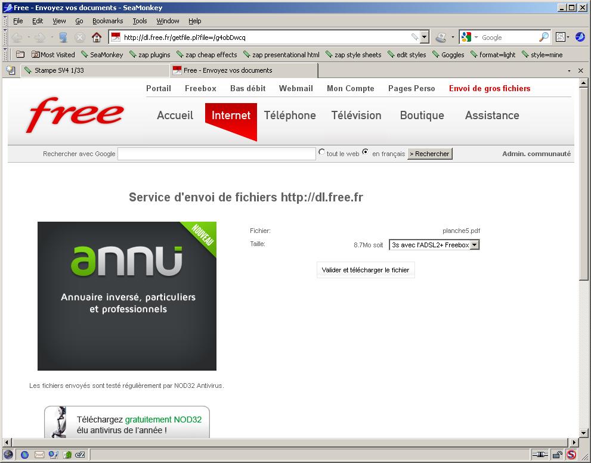Select the 'tout le web' radio option
This screenshot has height=463, width=591.
coord(322,153)
